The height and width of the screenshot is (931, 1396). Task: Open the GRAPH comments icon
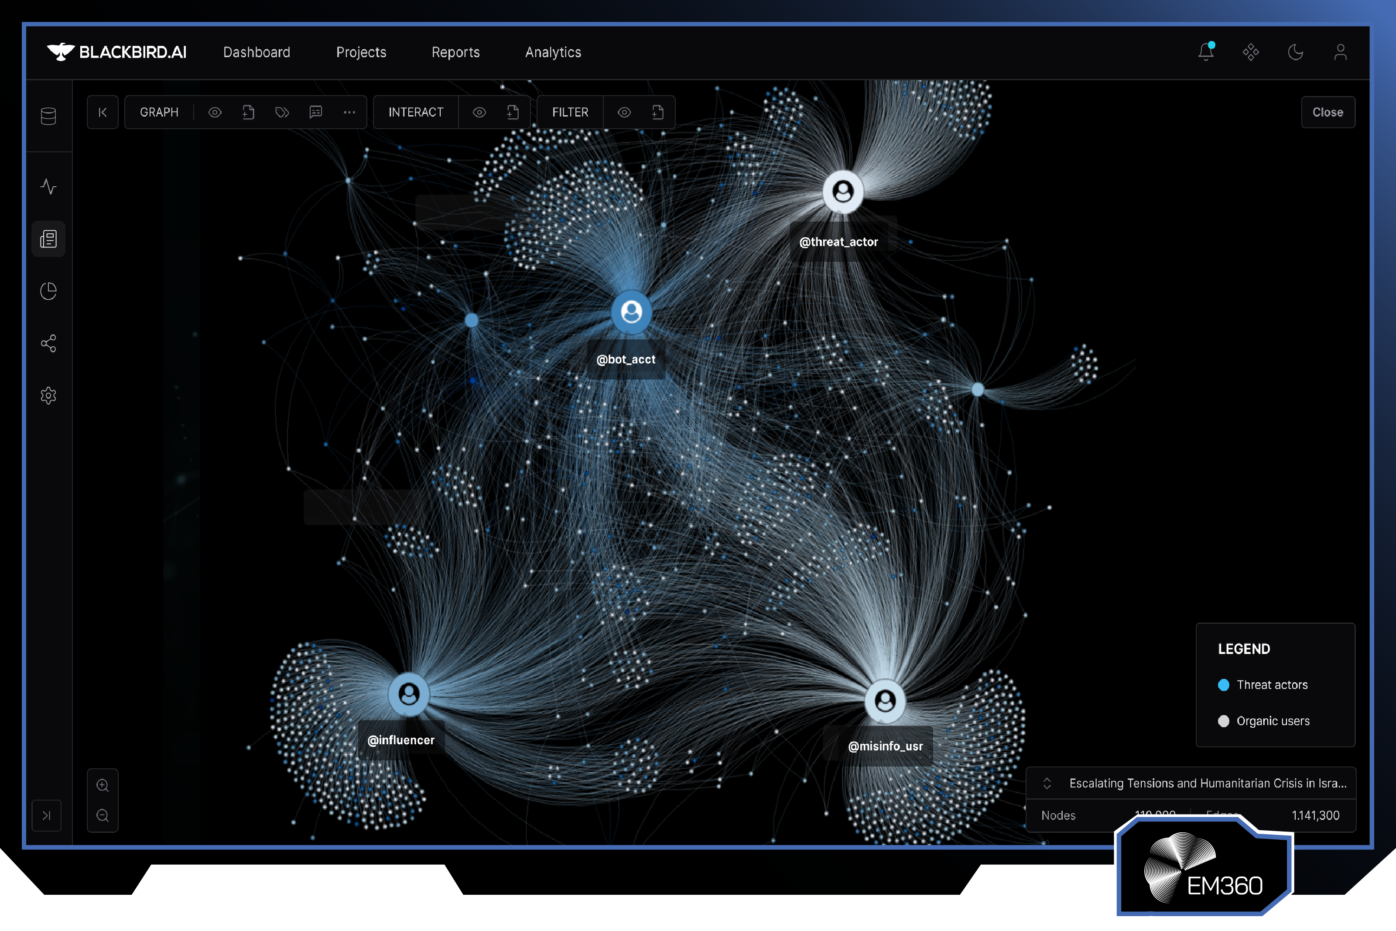coord(316,112)
